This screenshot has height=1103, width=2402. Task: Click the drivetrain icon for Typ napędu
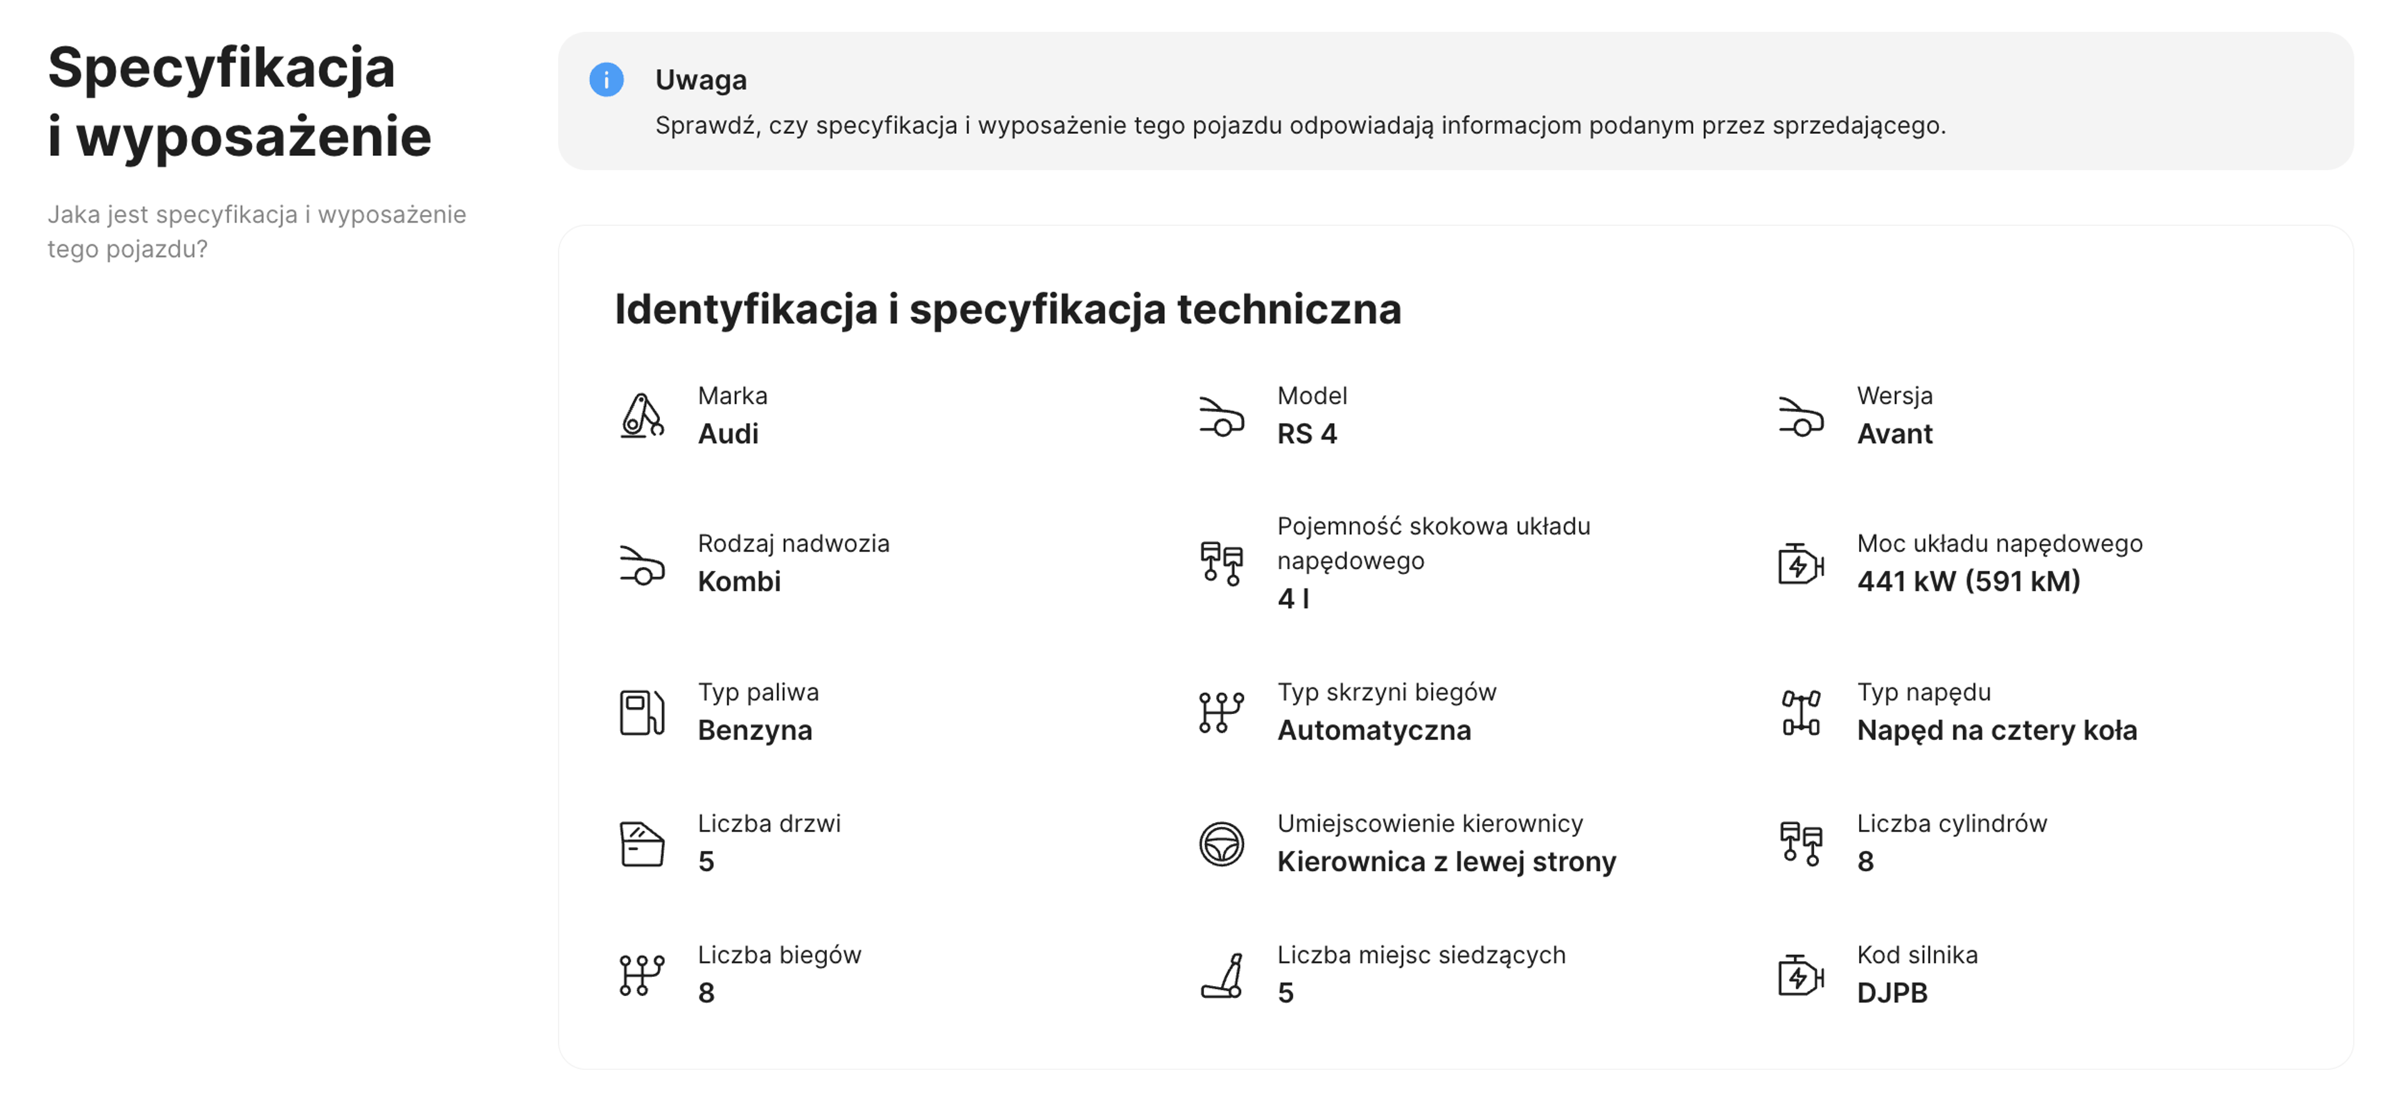click(1801, 712)
